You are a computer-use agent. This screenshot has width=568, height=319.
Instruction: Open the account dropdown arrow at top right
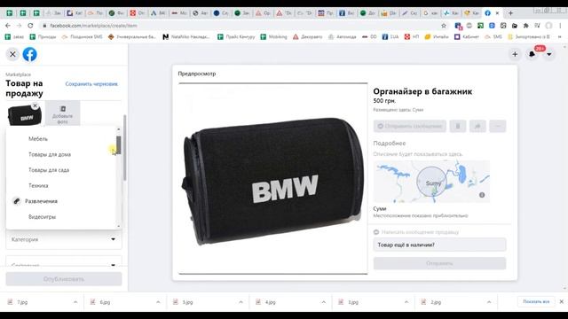(549, 54)
